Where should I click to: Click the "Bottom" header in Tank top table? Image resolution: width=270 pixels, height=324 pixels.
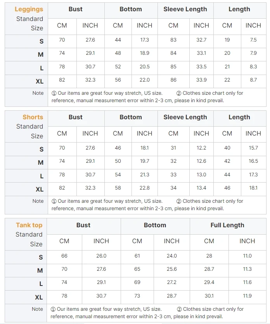click(155, 225)
